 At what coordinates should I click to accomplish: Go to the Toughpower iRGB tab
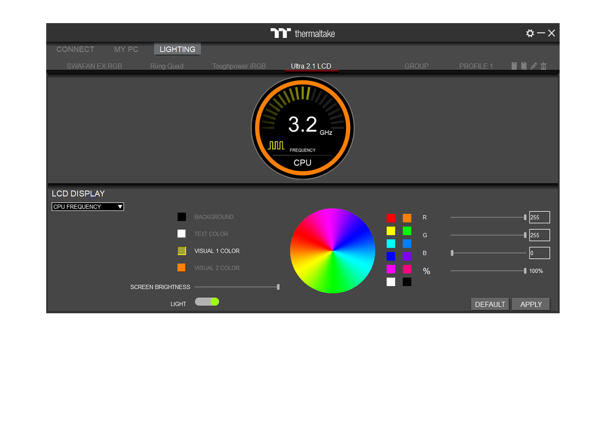point(239,66)
